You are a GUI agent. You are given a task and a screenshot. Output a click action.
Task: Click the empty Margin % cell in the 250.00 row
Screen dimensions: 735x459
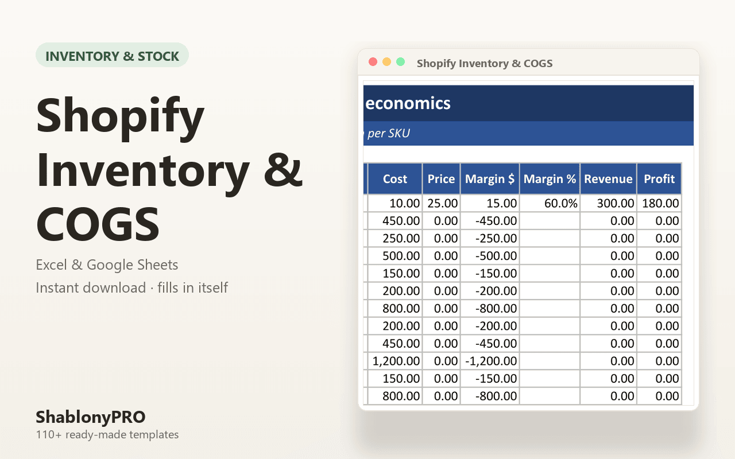pyautogui.click(x=550, y=238)
